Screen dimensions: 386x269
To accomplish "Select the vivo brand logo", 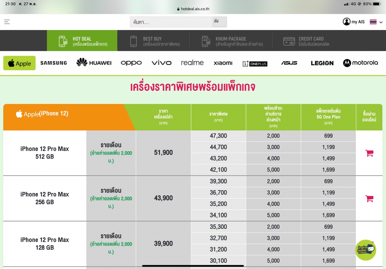I will pos(161,63).
